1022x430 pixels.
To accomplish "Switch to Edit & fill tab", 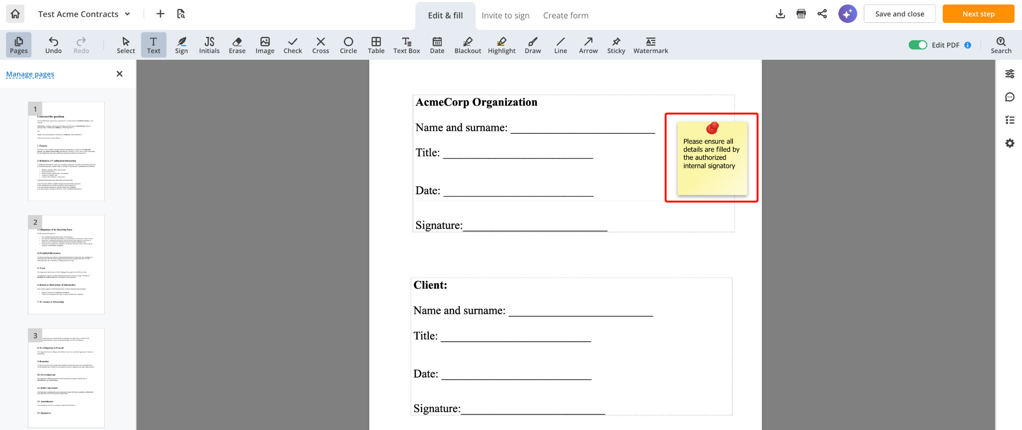I will click(x=445, y=15).
